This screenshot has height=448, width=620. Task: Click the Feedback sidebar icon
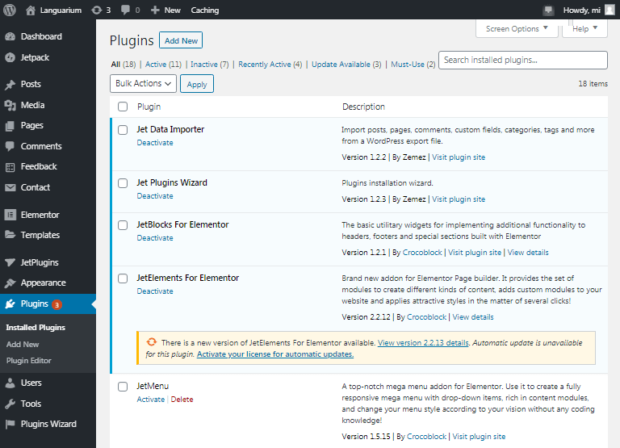click(10, 167)
